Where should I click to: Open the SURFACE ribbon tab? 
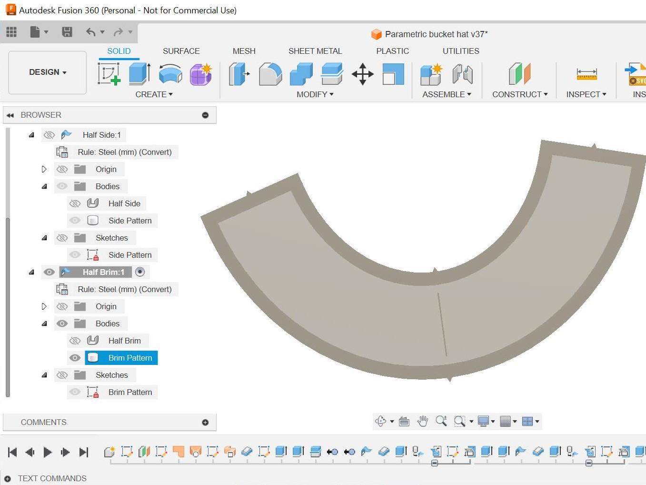point(181,51)
